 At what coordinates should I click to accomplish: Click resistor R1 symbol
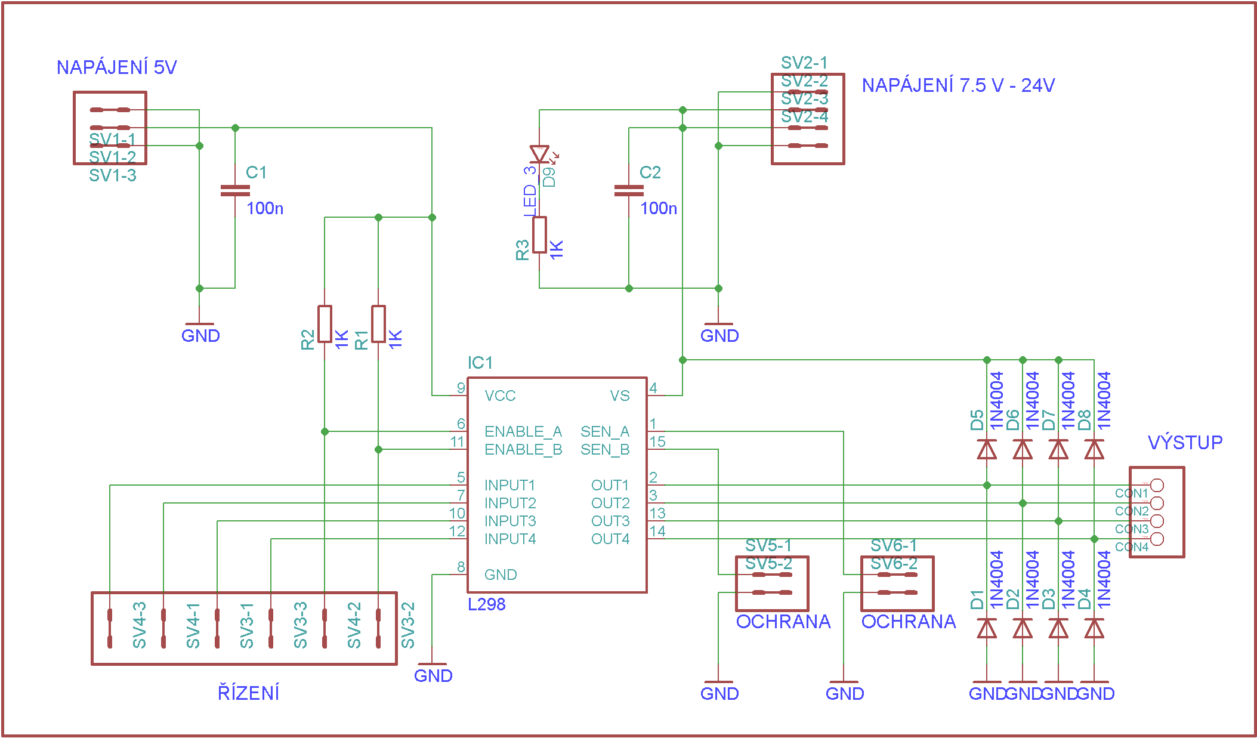[x=378, y=324]
